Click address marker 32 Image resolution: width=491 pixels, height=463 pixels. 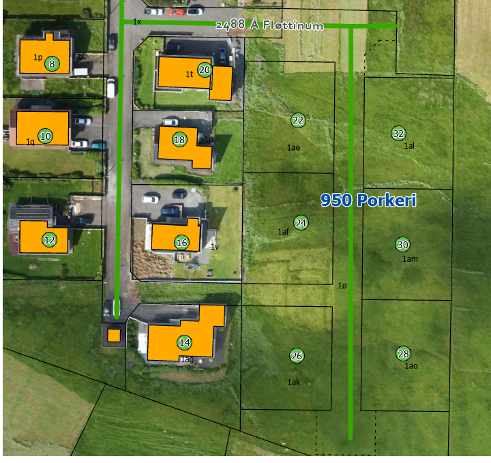coord(399,133)
